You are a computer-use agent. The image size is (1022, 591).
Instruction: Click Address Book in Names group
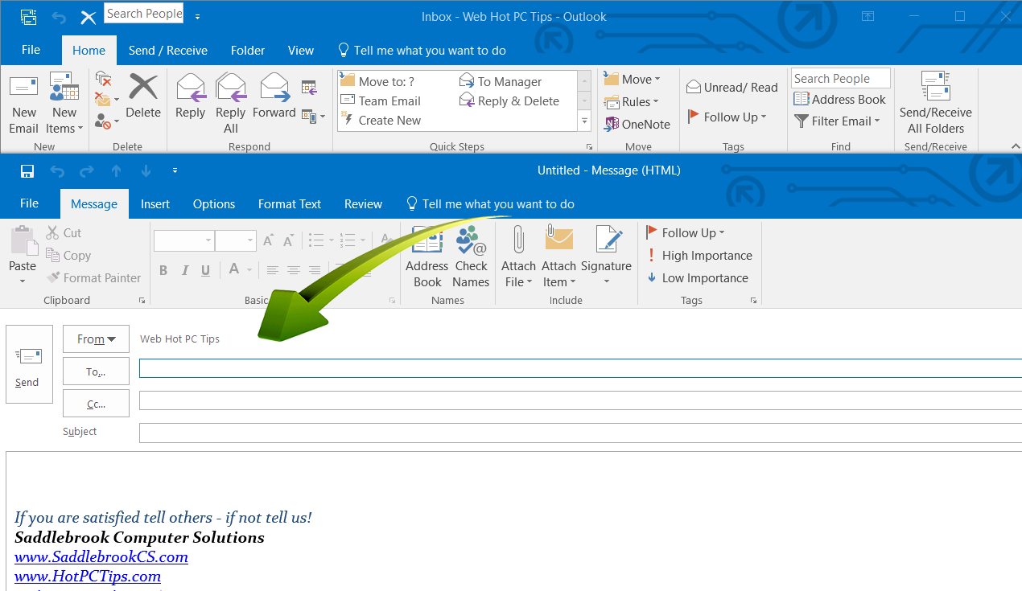coord(427,256)
